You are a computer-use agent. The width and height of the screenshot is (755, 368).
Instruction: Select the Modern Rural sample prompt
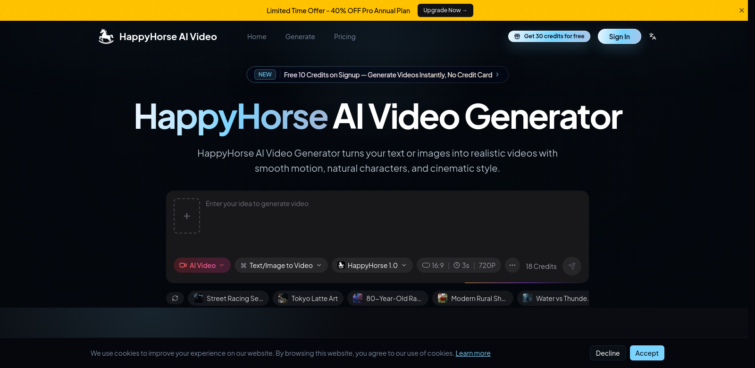click(473, 298)
